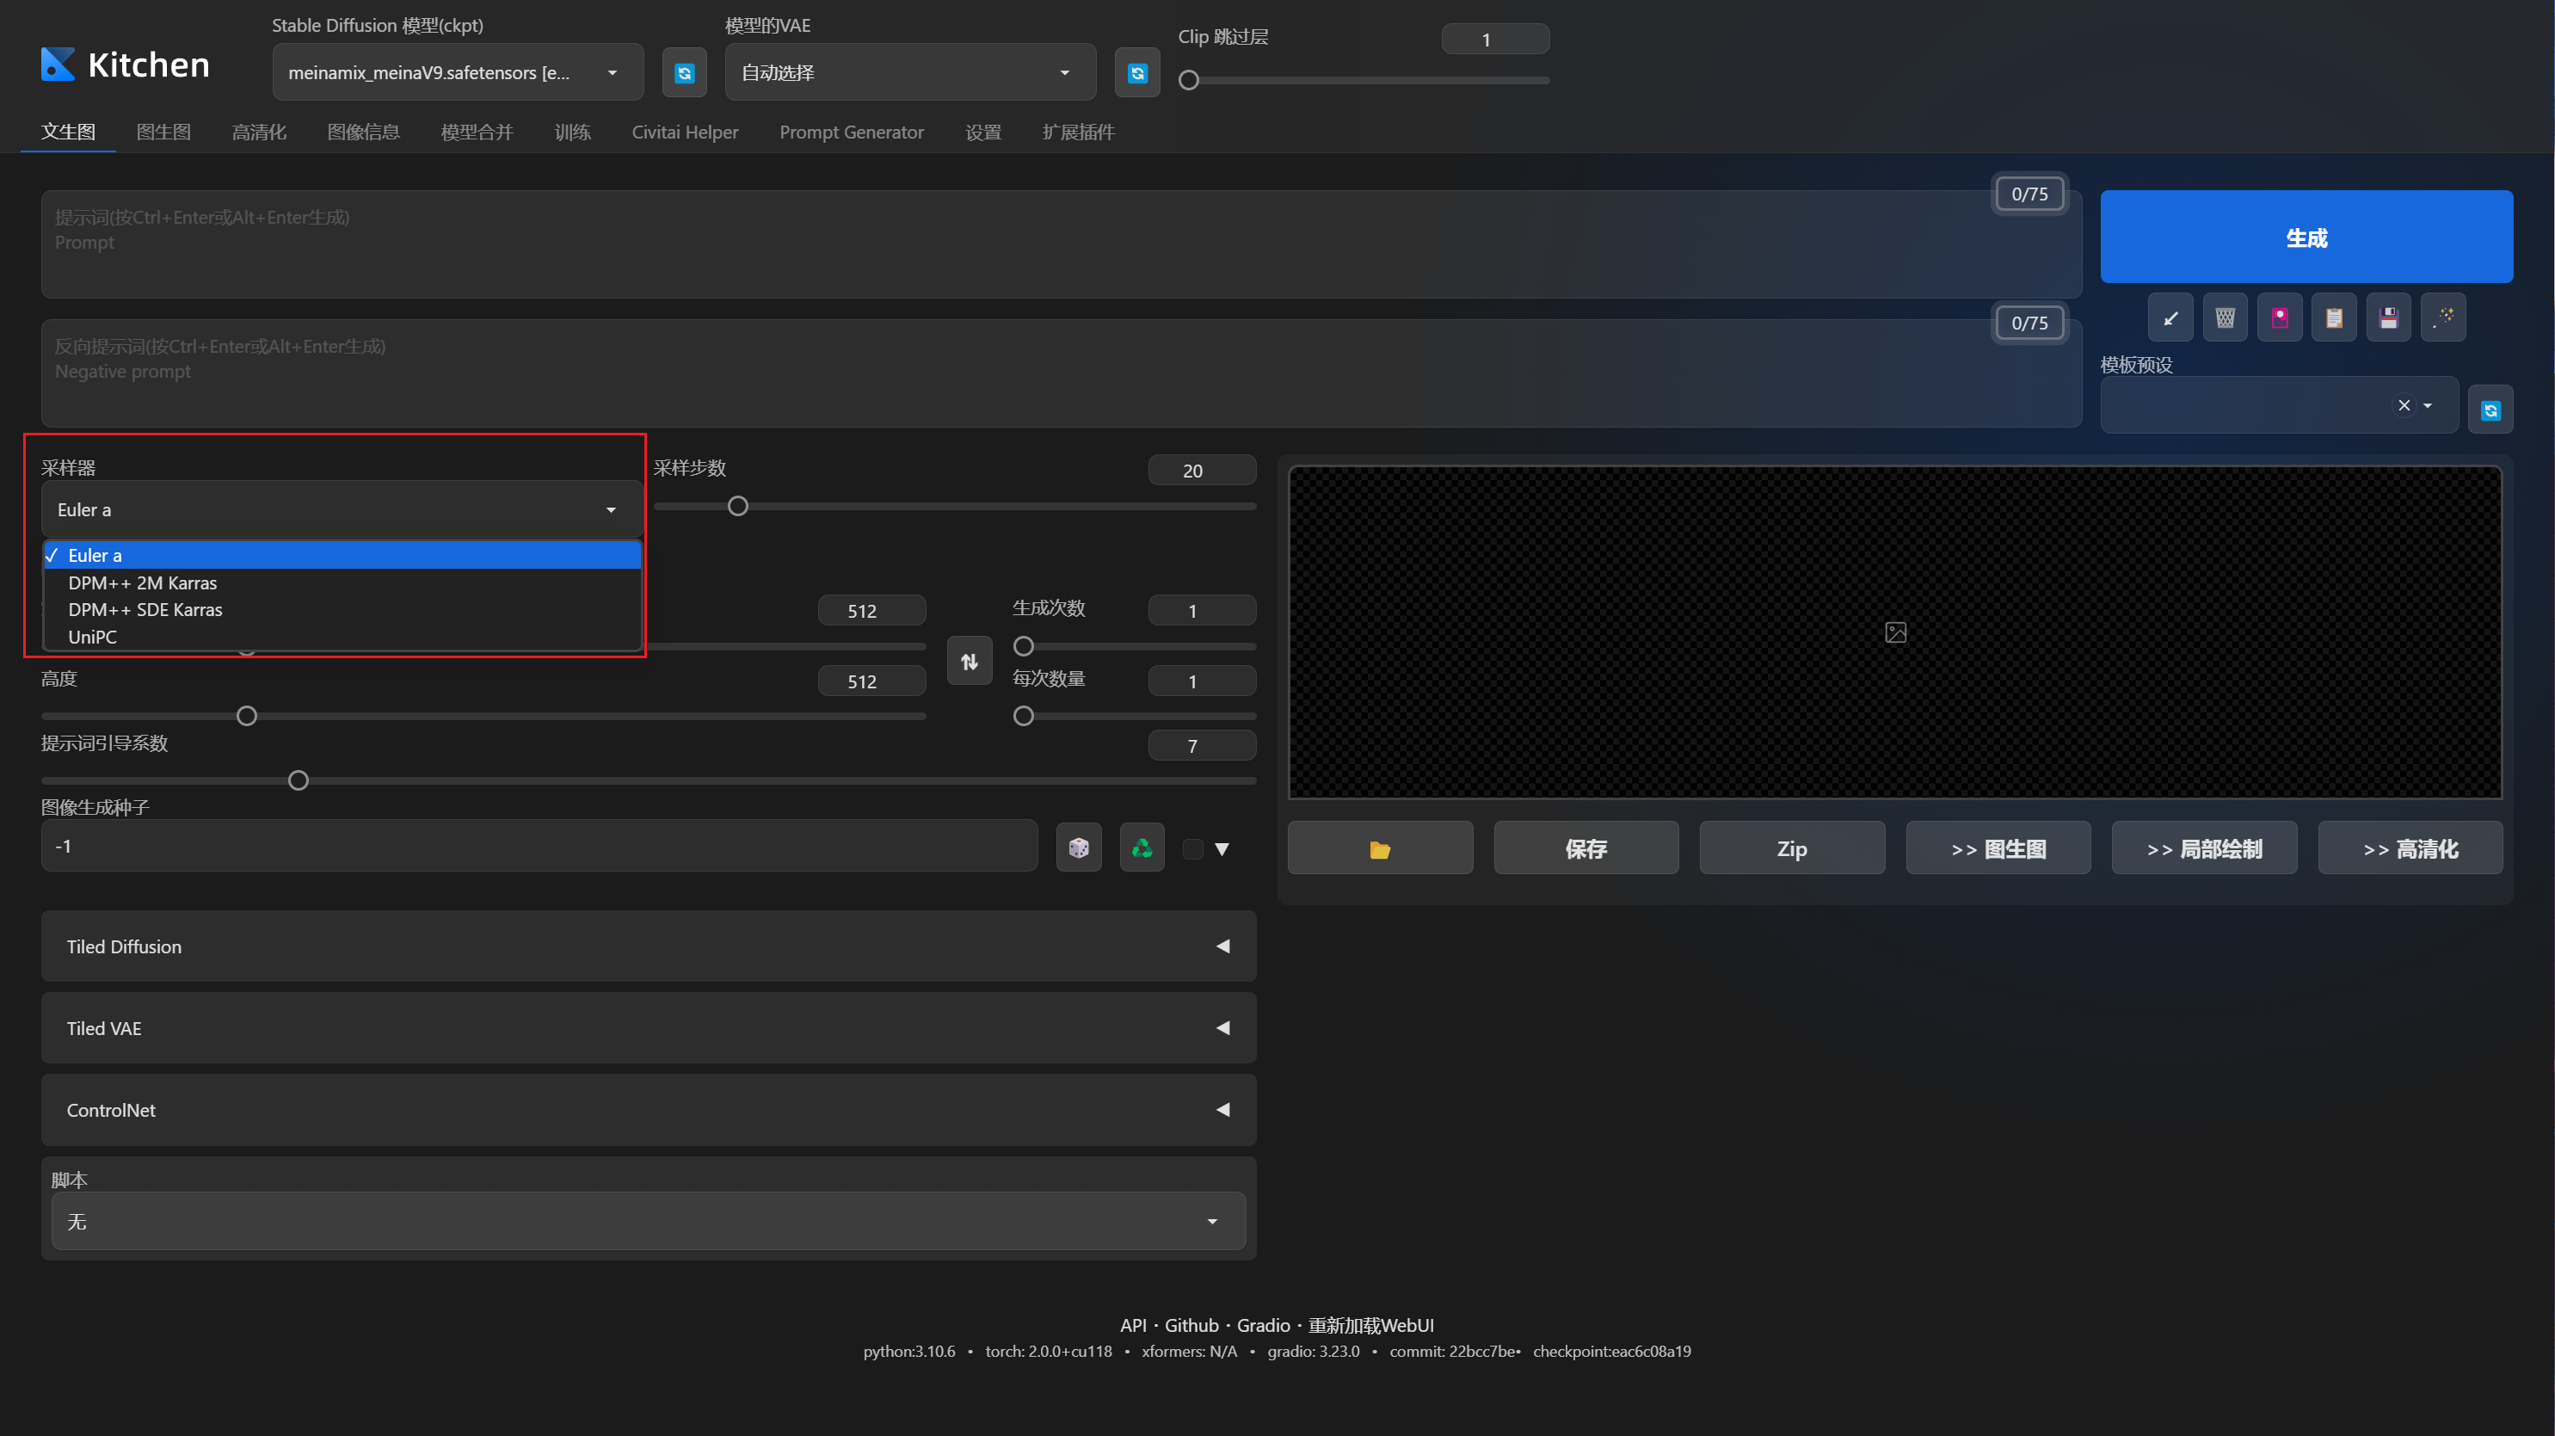
Task: Open the 训练 tab
Action: pos(572,132)
